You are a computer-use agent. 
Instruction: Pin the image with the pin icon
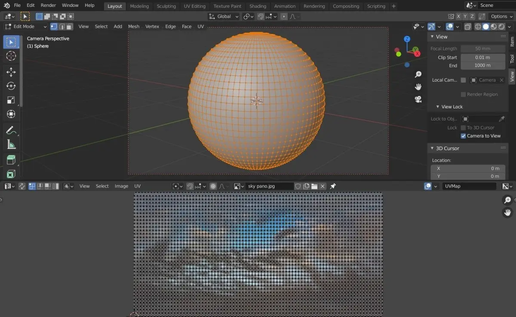(x=333, y=186)
